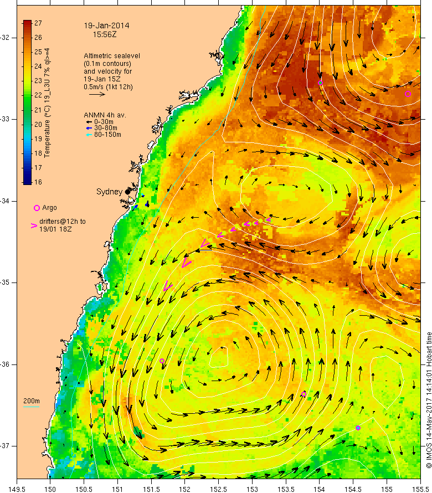Click the 152.5 longitude axis label
The height and width of the screenshot is (493, 432).
tap(219, 489)
